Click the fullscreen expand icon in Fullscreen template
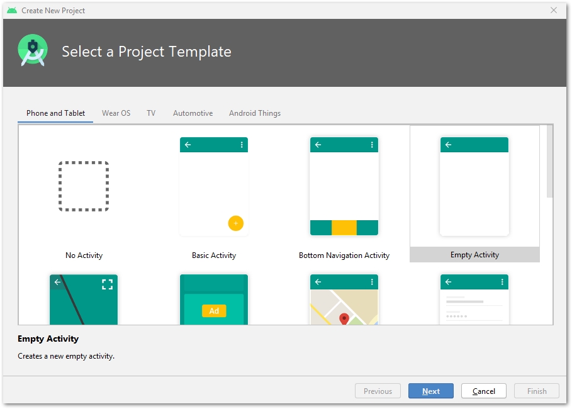Viewport: 572px width, 409px height. pos(107,284)
